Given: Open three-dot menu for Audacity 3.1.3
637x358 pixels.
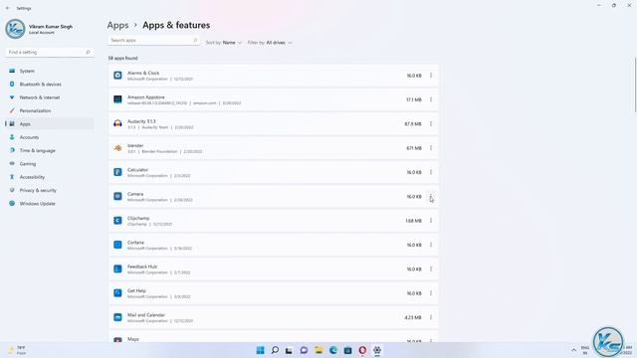Looking at the screenshot, I should coord(431,123).
